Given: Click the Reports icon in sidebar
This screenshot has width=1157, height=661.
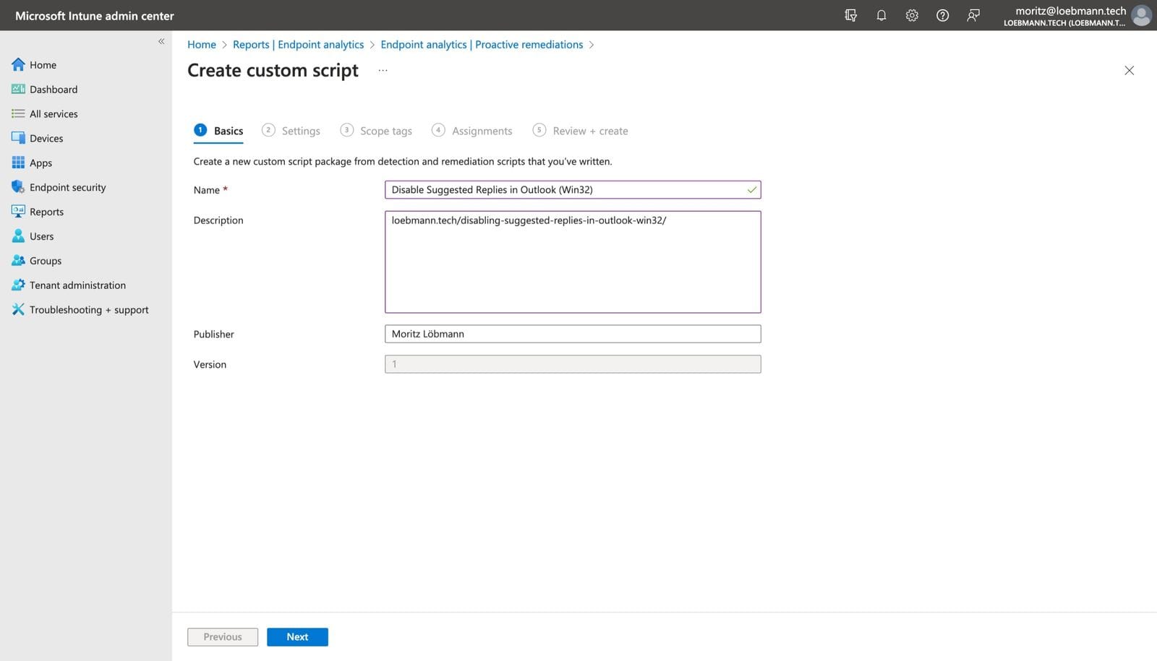Looking at the screenshot, I should (x=18, y=212).
